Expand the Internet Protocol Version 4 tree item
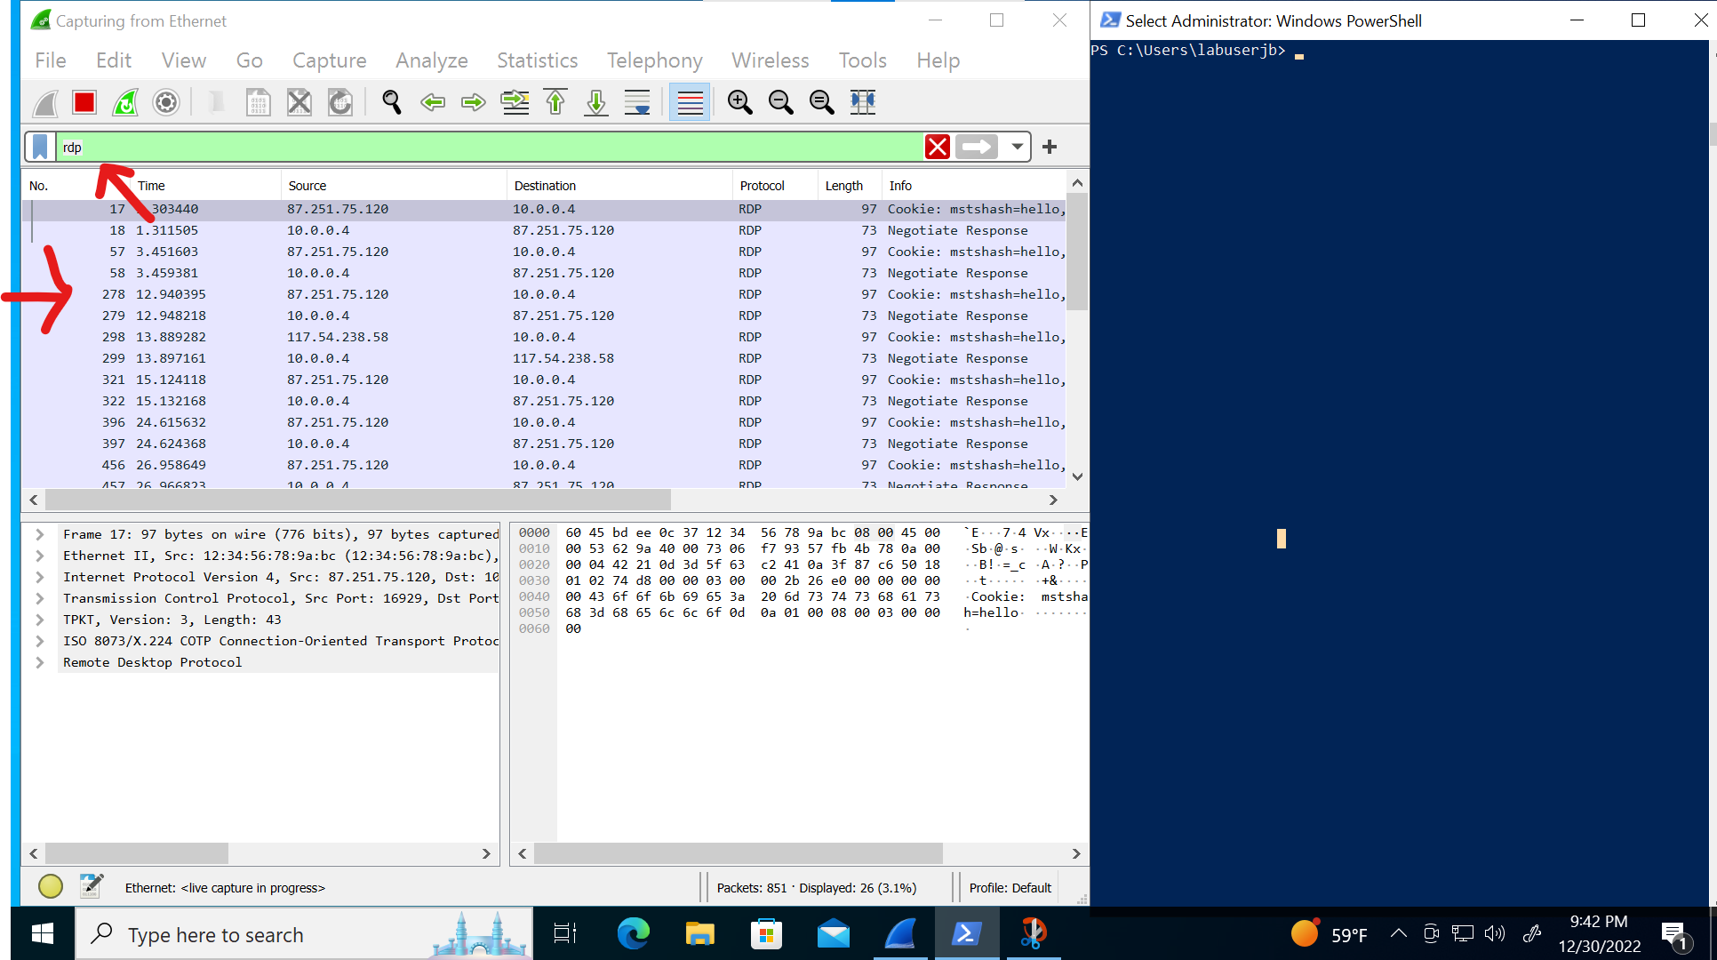Viewport: 1717px width, 960px height. click(x=40, y=577)
